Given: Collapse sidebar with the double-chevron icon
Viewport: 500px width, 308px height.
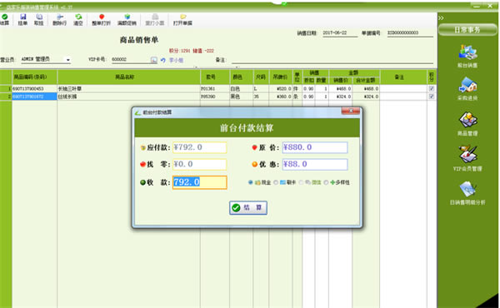Looking at the screenshot, I should (441, 17).
